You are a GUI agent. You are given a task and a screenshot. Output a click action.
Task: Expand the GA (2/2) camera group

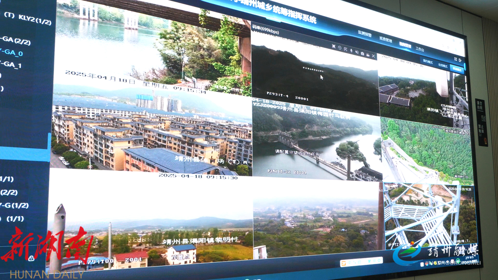coord(15,41)
